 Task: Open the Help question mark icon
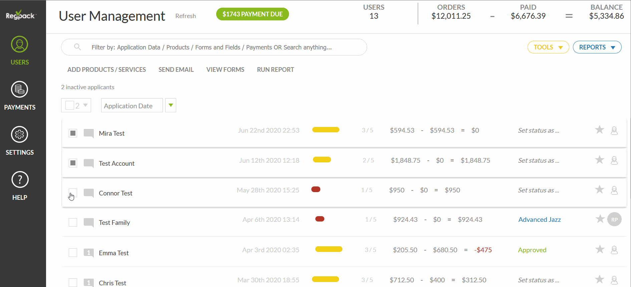pyautogui.click(x=20, y=186)
